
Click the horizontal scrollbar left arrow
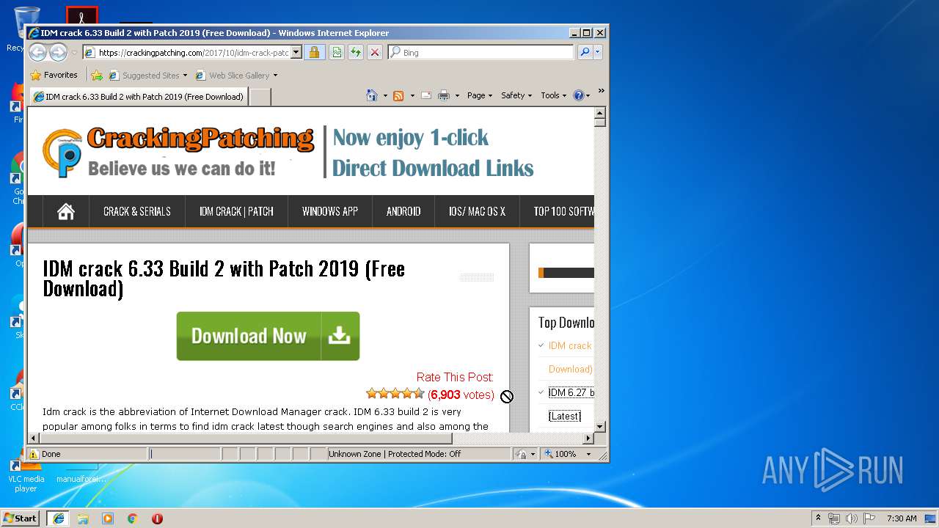[33, 438]
